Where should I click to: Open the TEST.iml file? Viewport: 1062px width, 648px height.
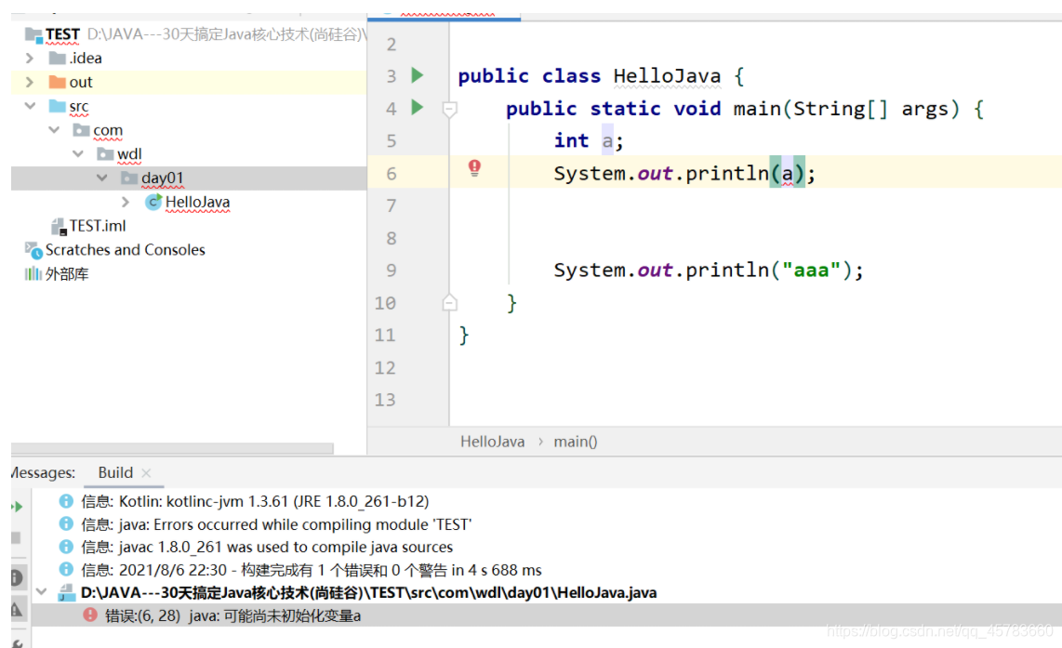[98, 226]
